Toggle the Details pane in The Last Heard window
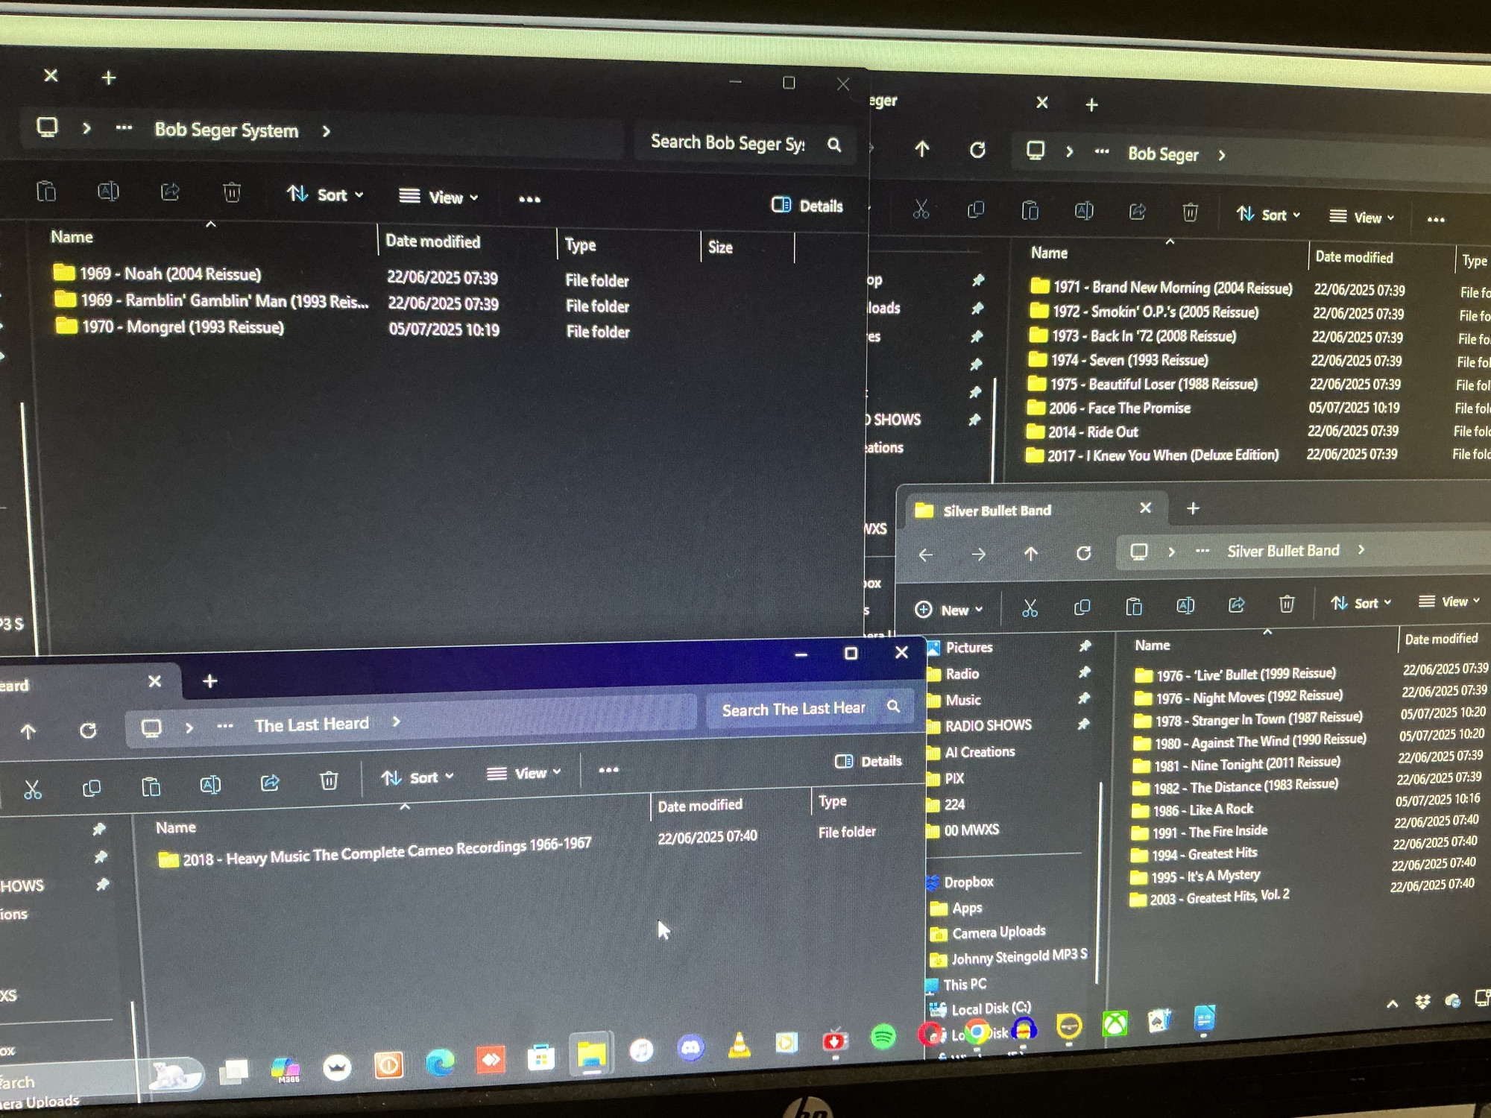The width and height of the screenshot is (1491, 1118). point(869,761)
